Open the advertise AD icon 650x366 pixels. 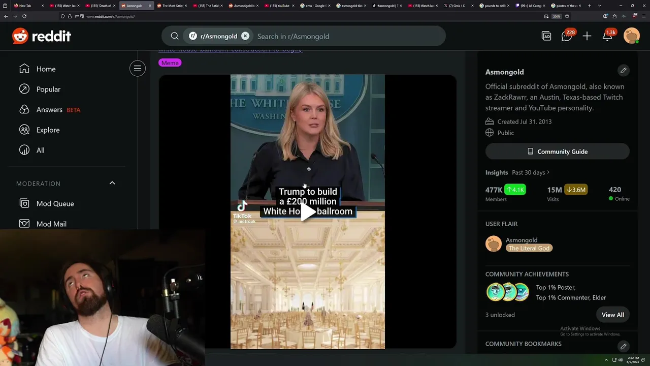(x=546, y=36)
